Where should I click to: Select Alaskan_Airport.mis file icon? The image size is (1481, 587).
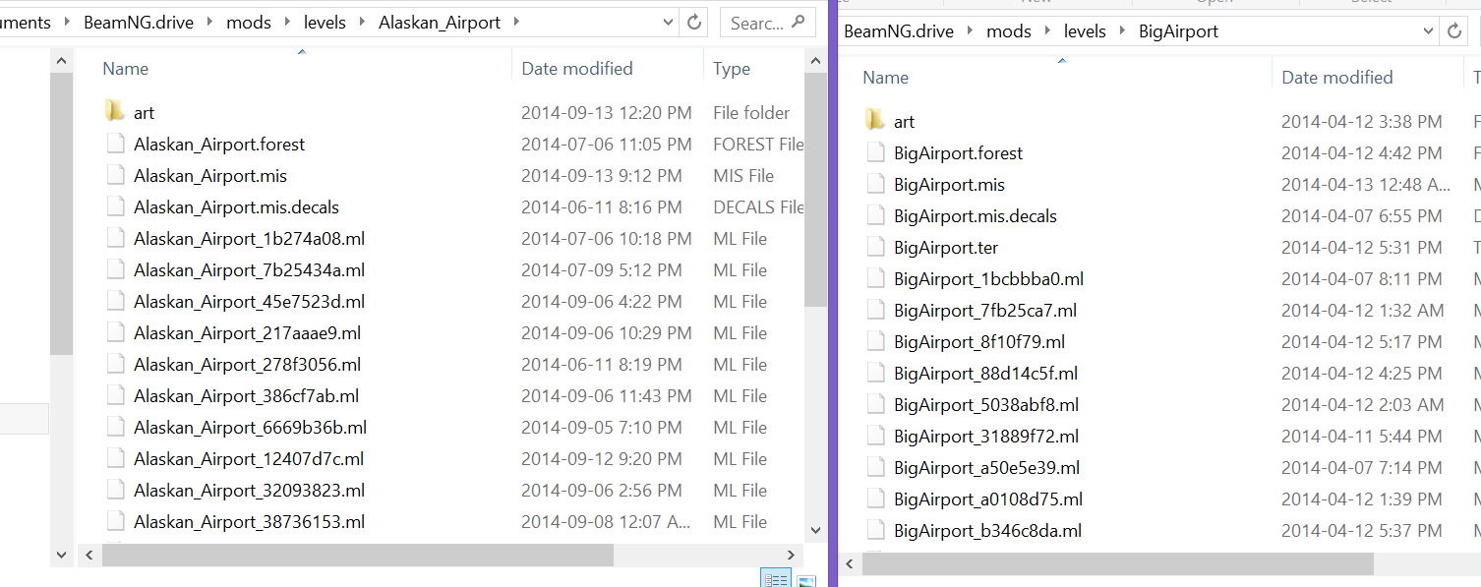[x=116, y=176]
